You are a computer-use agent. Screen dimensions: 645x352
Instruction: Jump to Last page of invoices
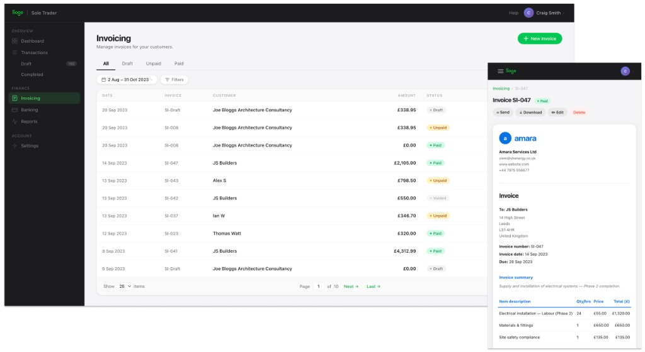pyautogui.click(x=373, y=287)
